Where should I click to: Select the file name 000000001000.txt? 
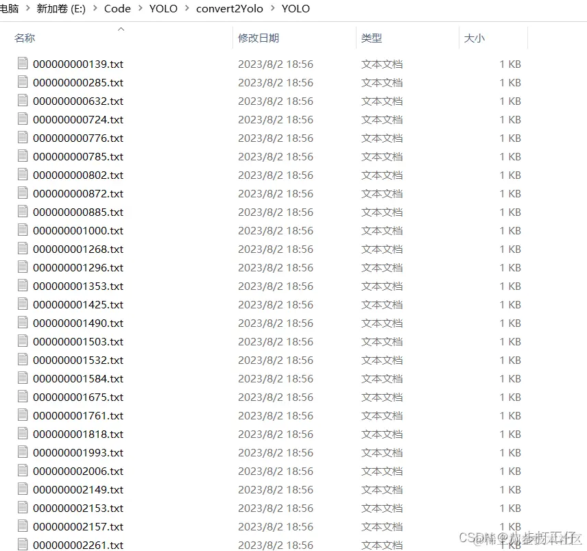point(78,231)
